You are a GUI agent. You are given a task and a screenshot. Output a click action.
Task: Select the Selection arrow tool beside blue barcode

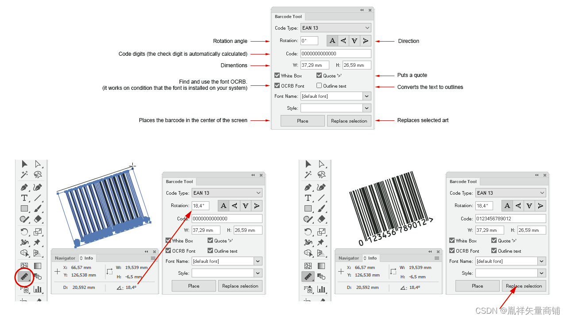click(x=24, y=164)
